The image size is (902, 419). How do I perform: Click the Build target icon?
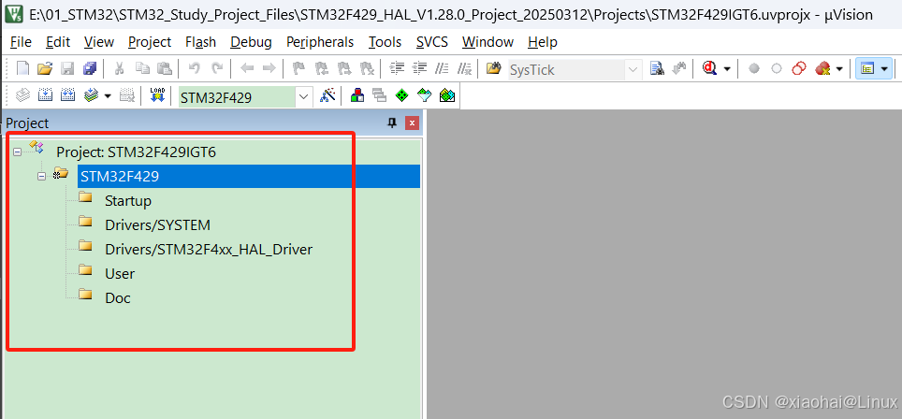click(x=45, y=94)
